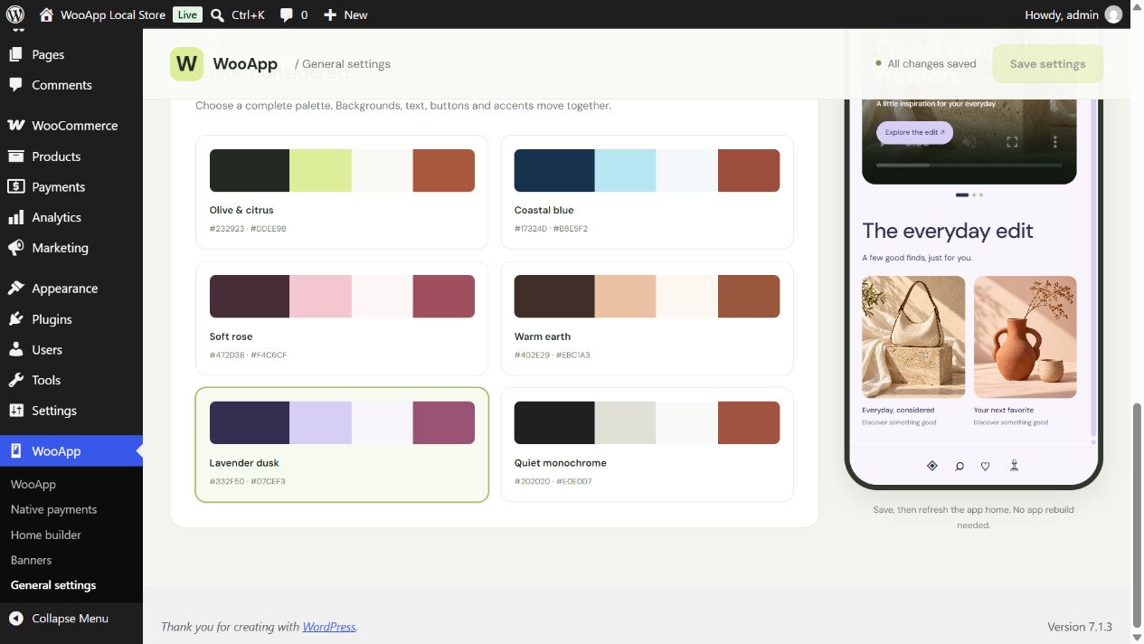Follow the WordPress footer link
Screen dimensions: 1144x644
[x=329, y=626]
